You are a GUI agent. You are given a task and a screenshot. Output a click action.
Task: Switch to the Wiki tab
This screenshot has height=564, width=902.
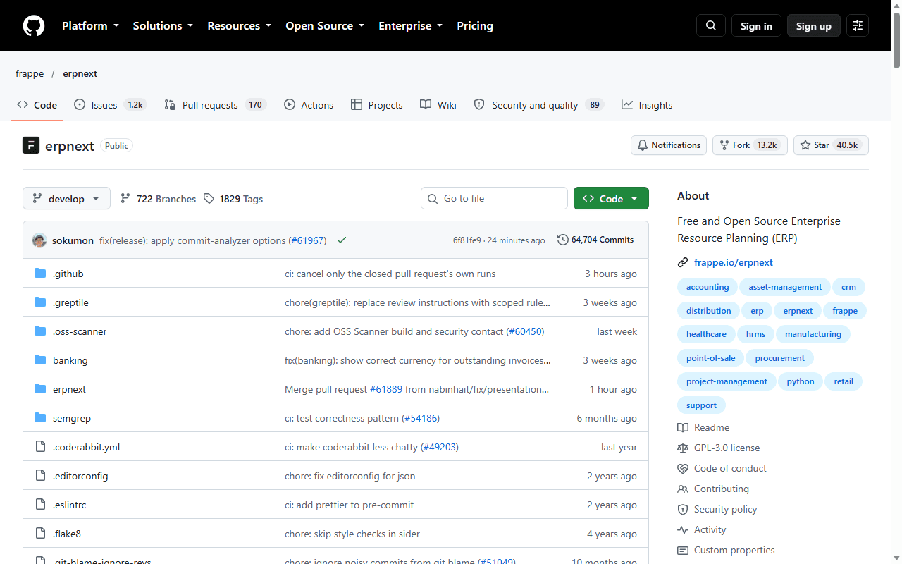438,105
